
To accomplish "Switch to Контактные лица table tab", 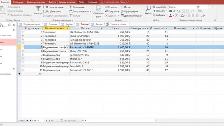I will (x=30, y=24).
